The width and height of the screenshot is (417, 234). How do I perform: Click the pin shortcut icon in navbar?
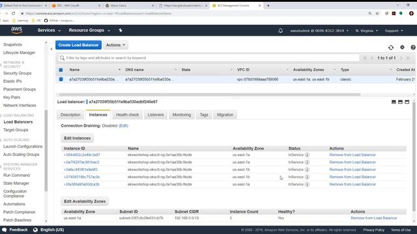coord(121,31)
